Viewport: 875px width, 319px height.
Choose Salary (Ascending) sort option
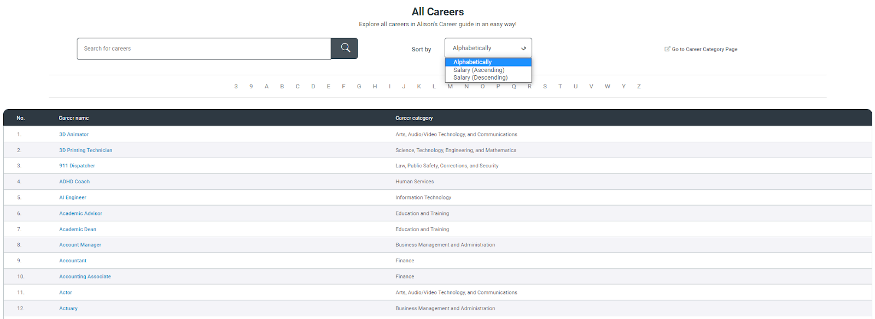point(479,70)
